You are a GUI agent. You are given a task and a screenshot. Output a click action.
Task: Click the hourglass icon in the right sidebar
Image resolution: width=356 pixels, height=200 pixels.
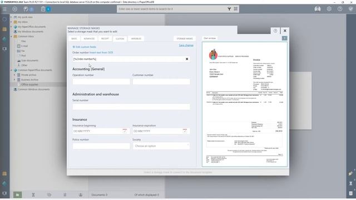[351, 183]
